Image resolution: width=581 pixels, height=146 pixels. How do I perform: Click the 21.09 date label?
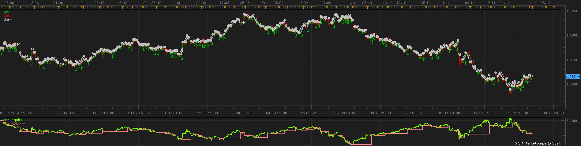pyautogui.click(x=326, y=3)
